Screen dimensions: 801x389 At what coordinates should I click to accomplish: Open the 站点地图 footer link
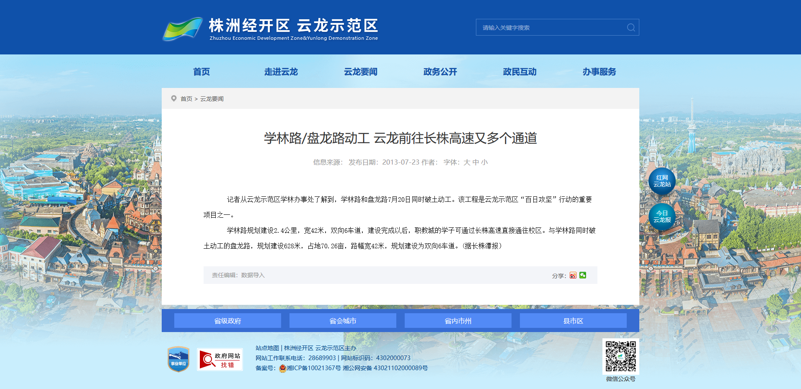(x=267, y=348)
